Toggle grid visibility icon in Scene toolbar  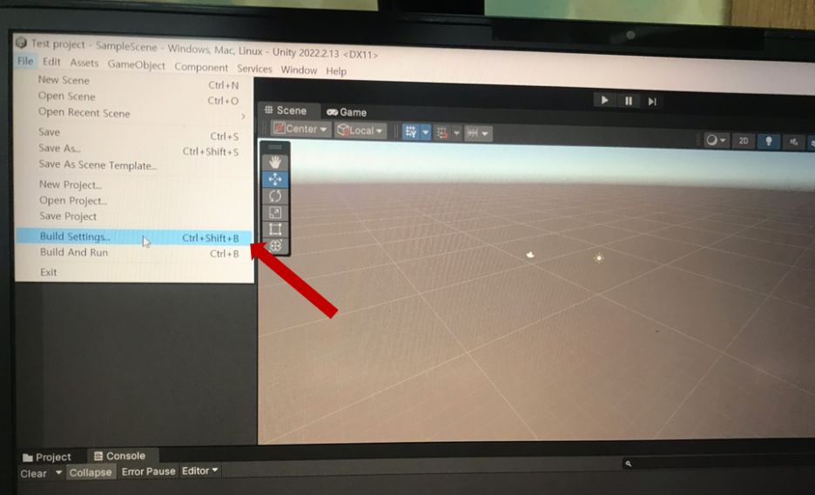(x=411, y=132)
